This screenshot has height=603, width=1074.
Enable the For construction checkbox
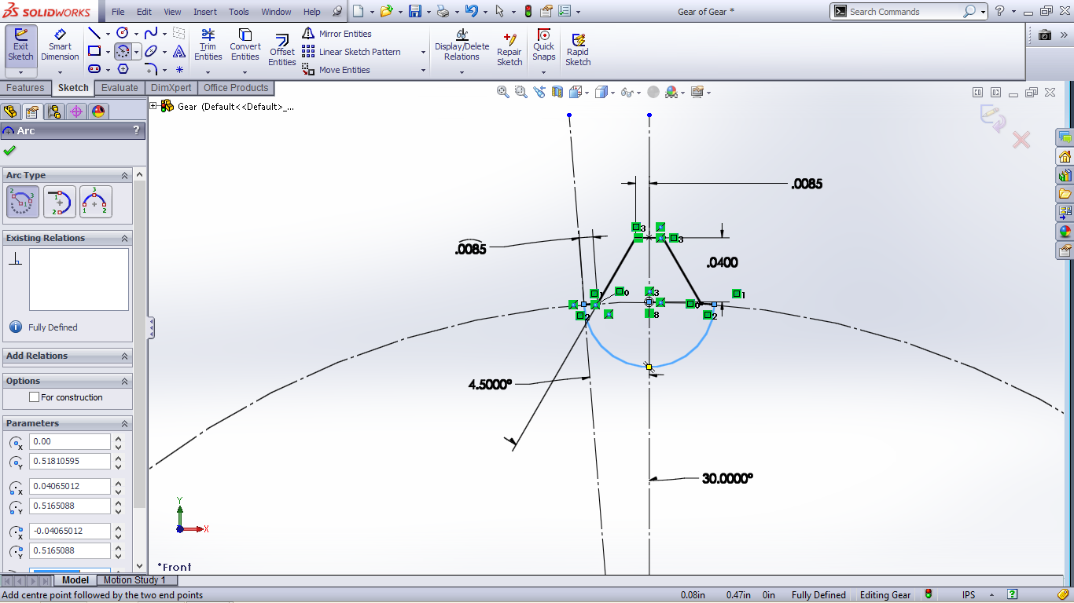35,397
